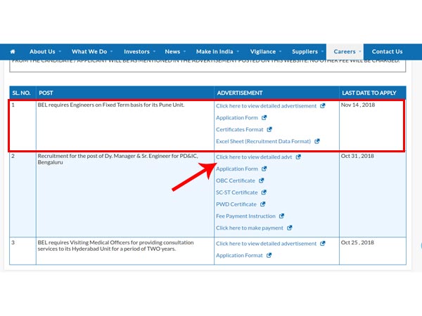
Task: Click here to view detailed advt link
Action: coord(254,157)
